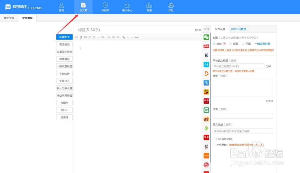Switch the editor to html mode
The width and height of the screenshot is (300, 173).
(137, 37)
